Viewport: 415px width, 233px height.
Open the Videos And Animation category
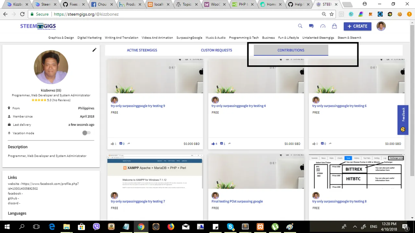[157, 38]
